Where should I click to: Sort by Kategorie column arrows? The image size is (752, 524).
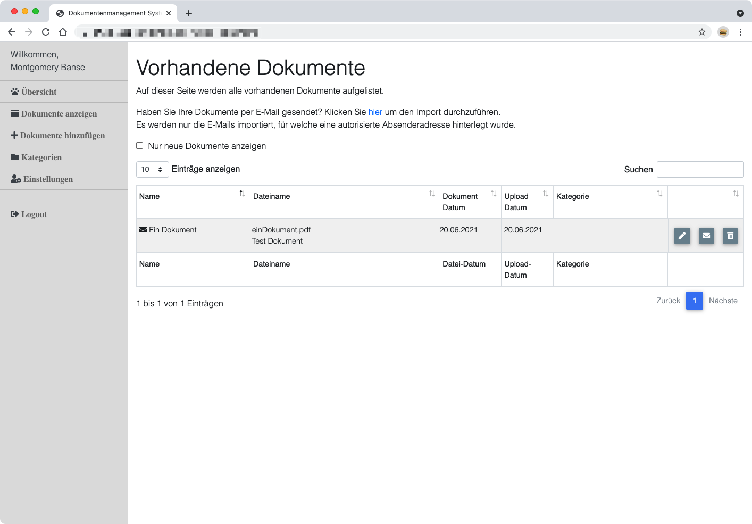(659, 194)
